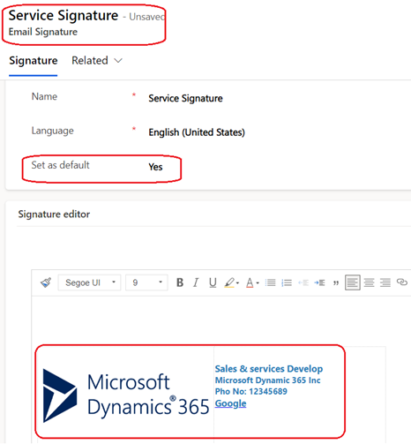Click the Service Signature page title
This screenshot has width=411, height=444.
64,16
